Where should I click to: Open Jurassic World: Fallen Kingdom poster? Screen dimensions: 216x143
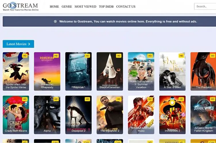(x=203, y=115)
